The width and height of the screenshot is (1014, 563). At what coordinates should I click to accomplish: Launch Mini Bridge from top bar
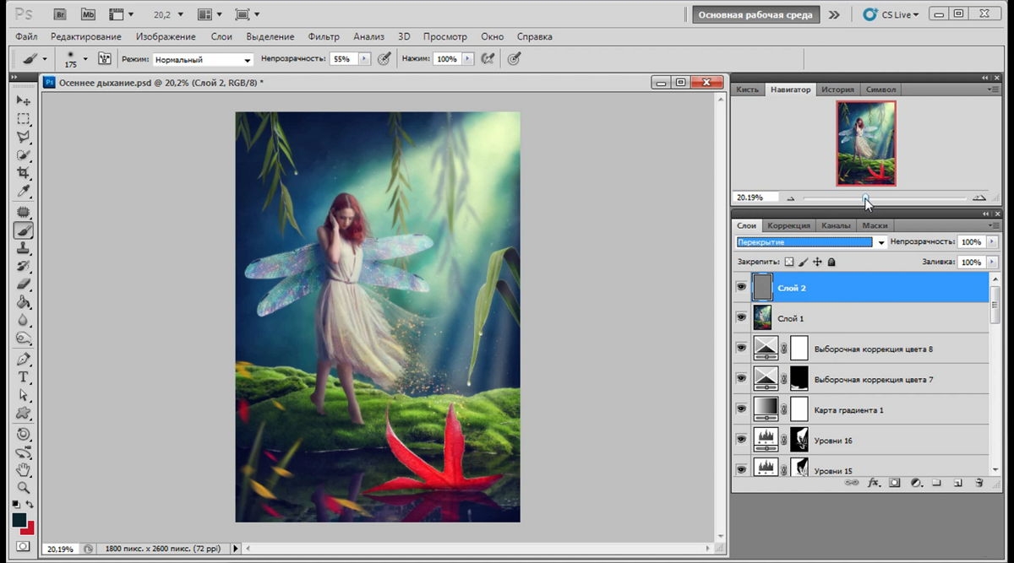(88, 14)
